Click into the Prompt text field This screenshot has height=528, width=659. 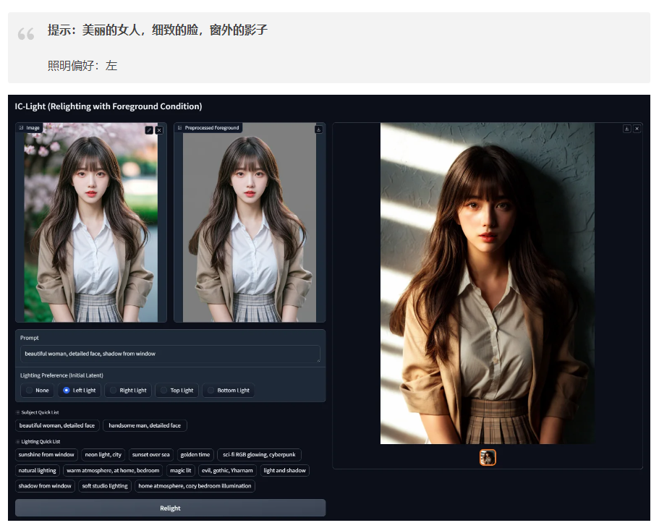click(170, 354)
